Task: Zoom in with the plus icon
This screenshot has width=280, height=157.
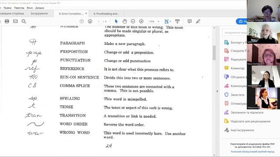Action: click(x=141, y=21)
